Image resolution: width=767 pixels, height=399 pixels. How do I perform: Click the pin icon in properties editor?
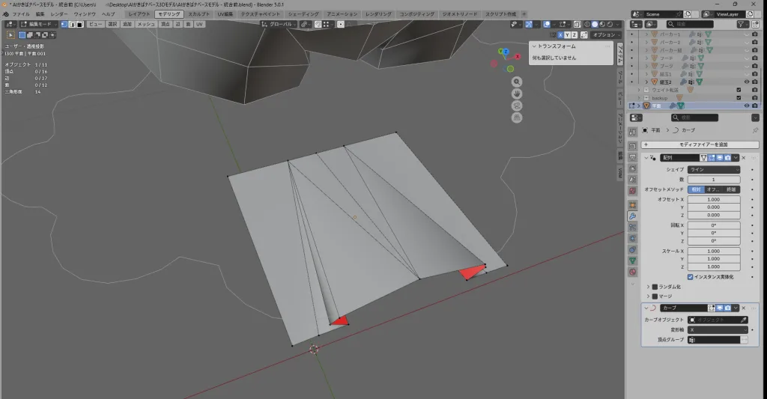755,130
